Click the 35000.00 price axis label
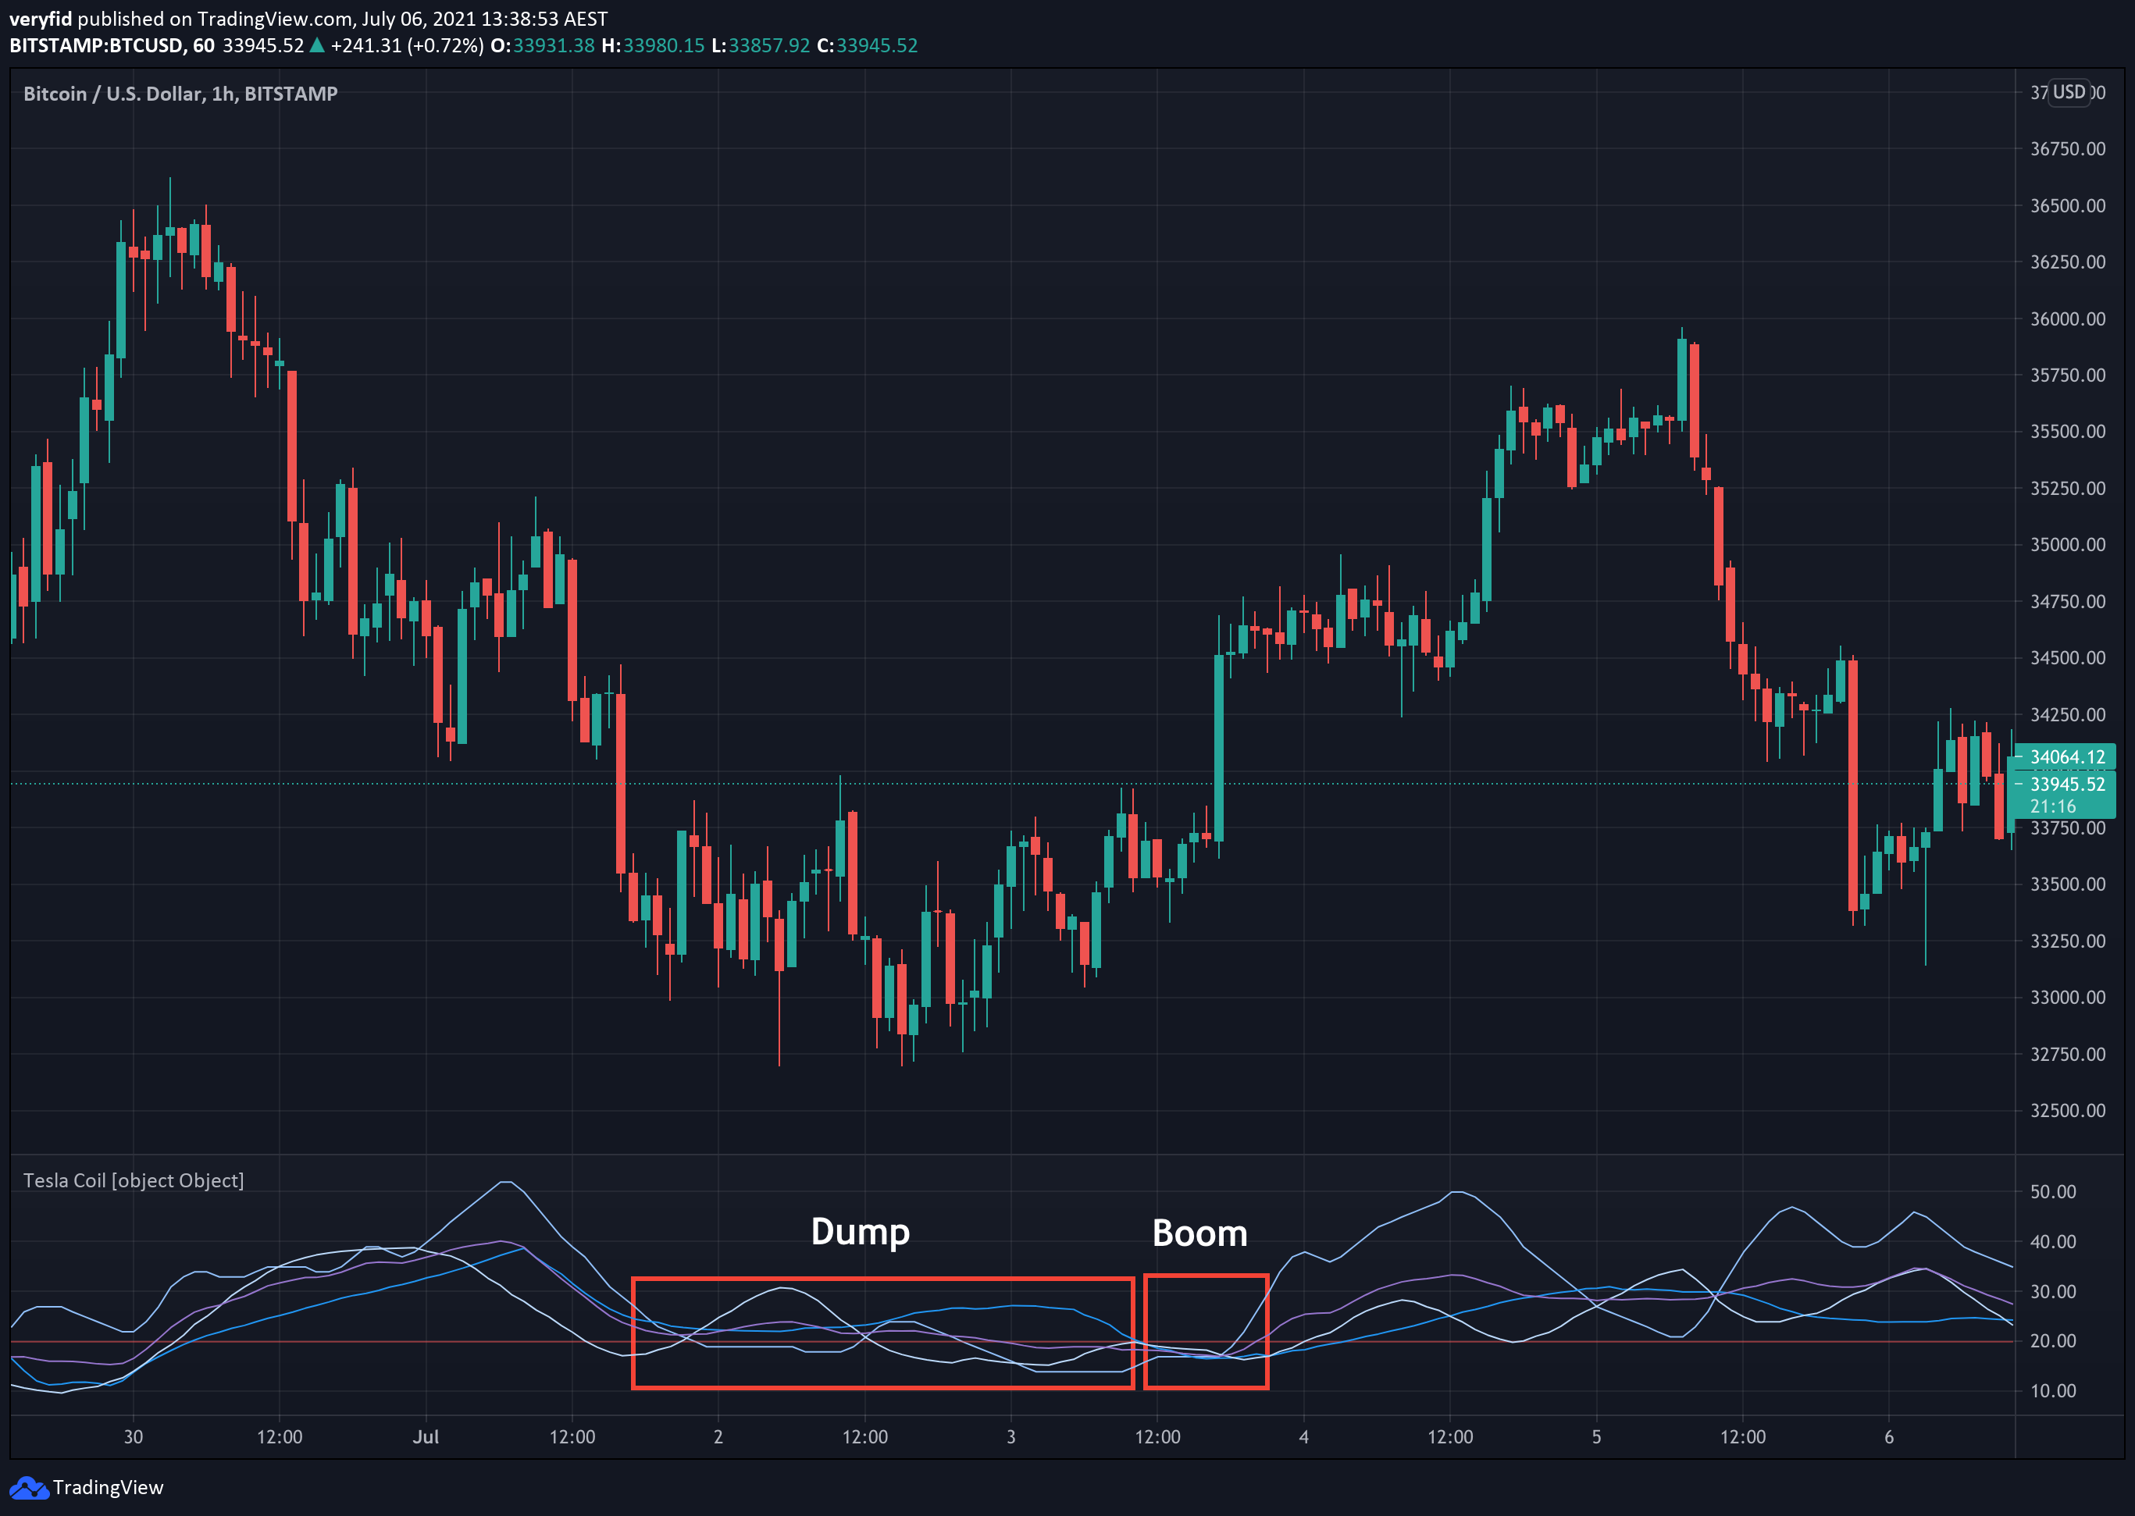 pos(2068,545)
